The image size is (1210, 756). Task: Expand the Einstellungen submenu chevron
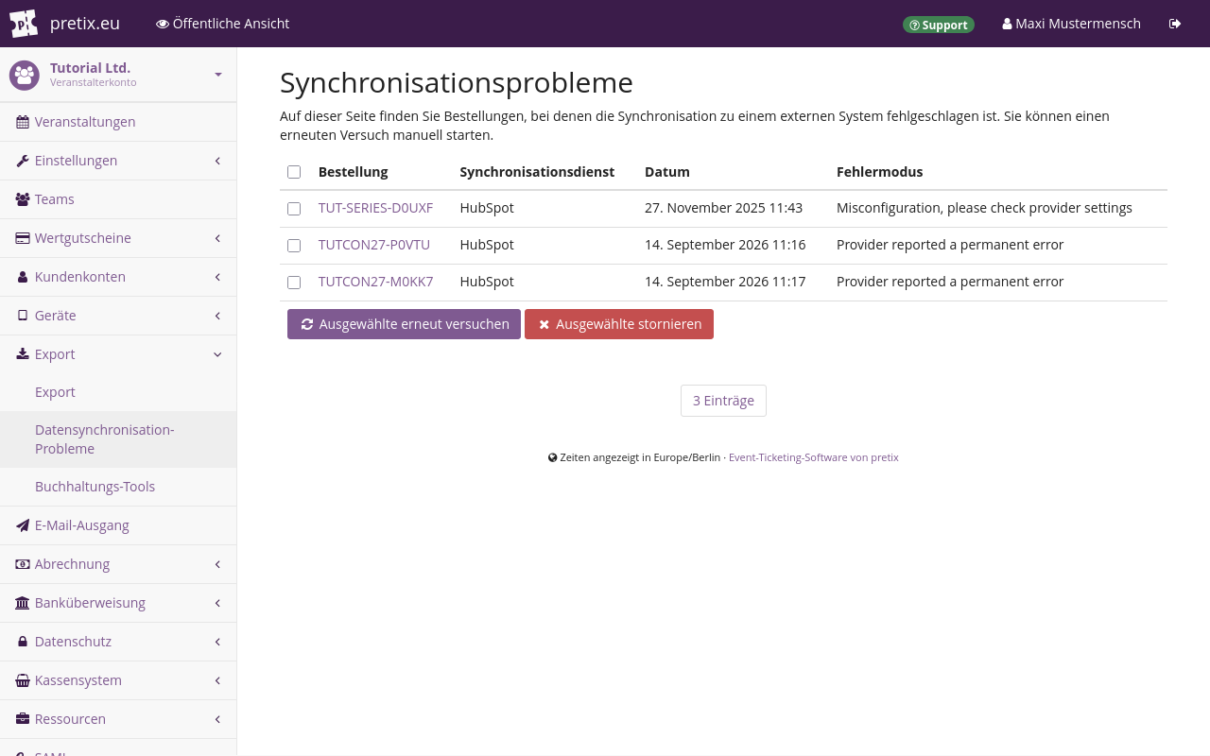pyautogui.click(x=217, y=161)
